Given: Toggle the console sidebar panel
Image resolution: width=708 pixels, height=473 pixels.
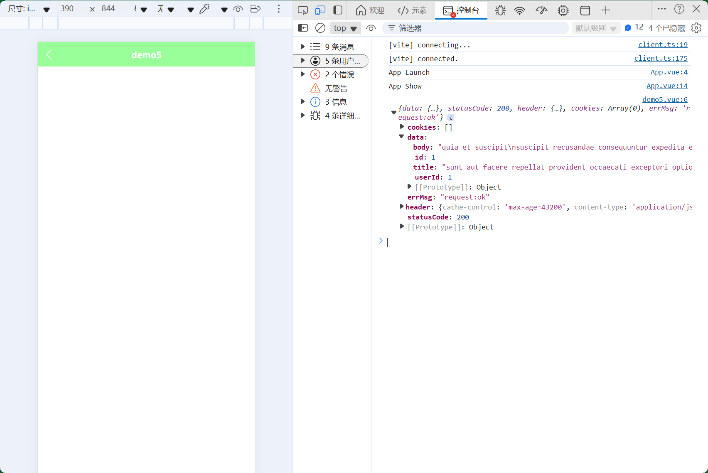Looking at the screenshot, I should pyautogui.click(x=302, y=28).
